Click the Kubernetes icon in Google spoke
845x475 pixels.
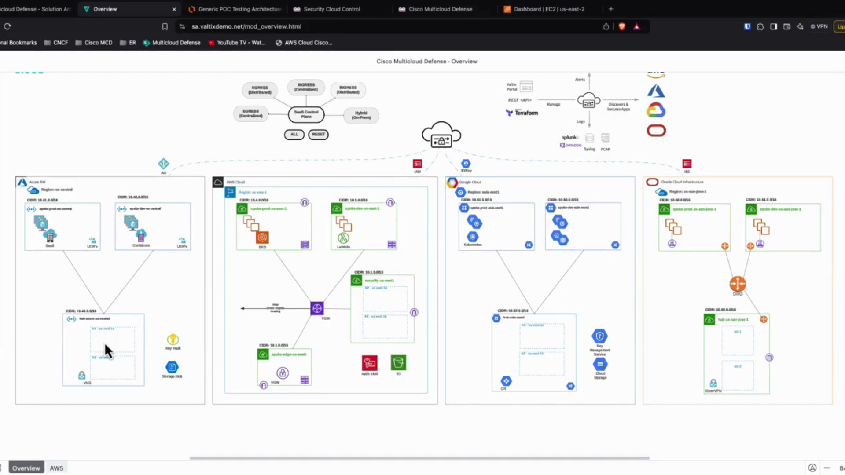pos(472,237)
